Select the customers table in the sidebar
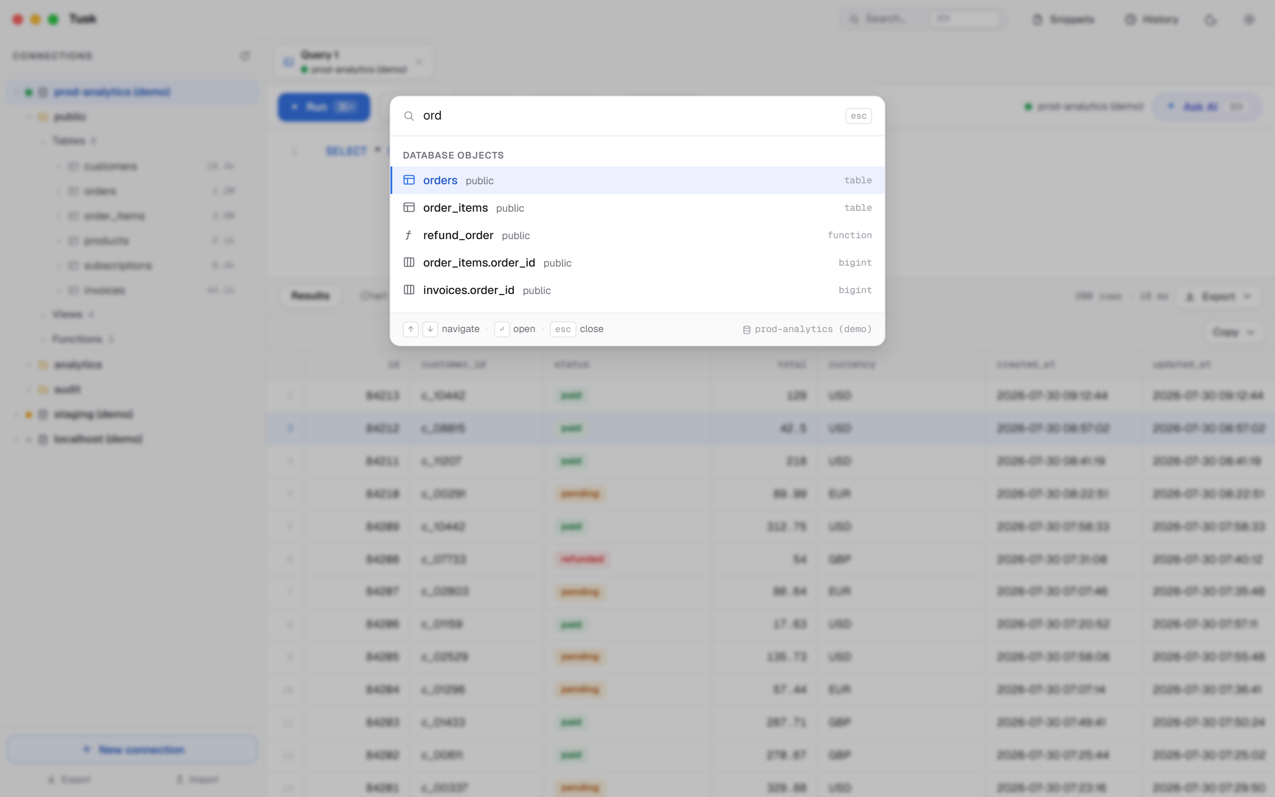 (132, 166)
